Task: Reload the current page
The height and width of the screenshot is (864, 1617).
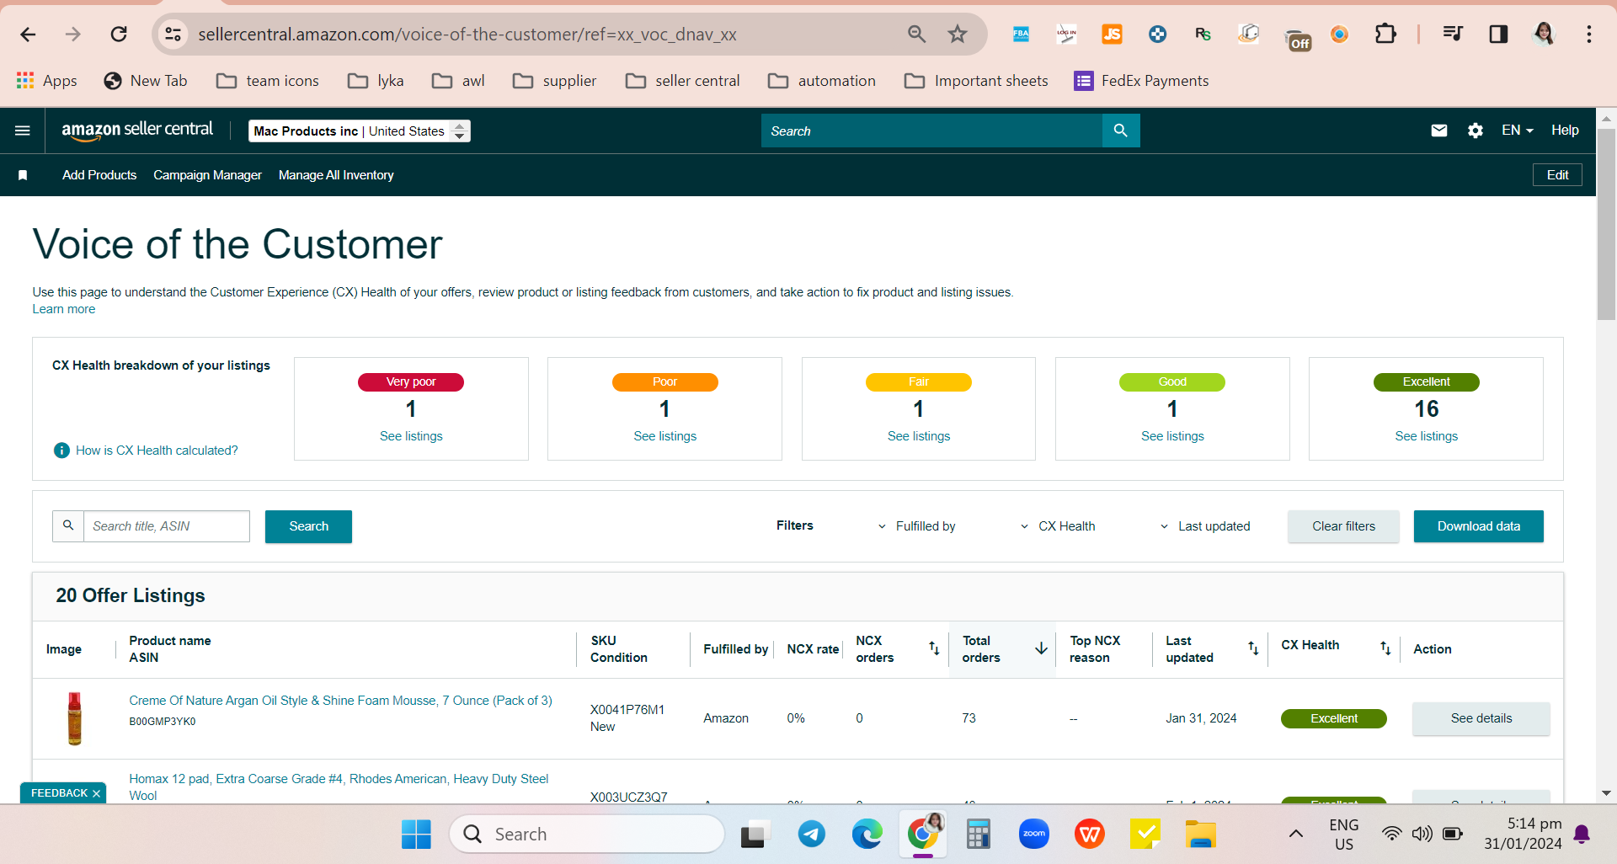Action: point(119,34)
